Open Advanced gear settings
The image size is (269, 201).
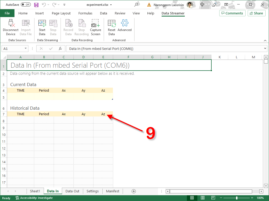tap(124, 23)
